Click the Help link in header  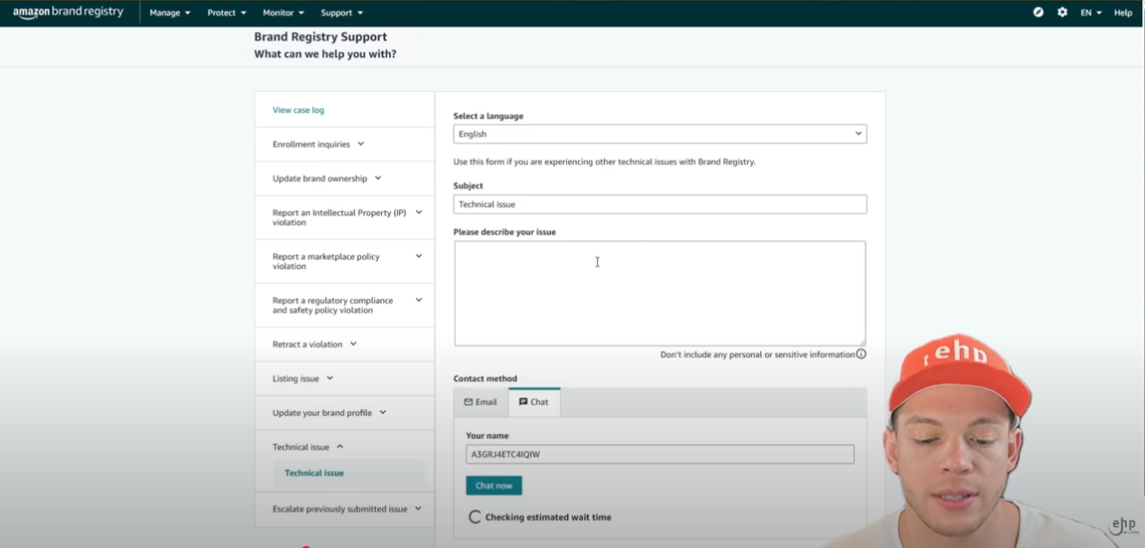click(x=1122, y=13)
